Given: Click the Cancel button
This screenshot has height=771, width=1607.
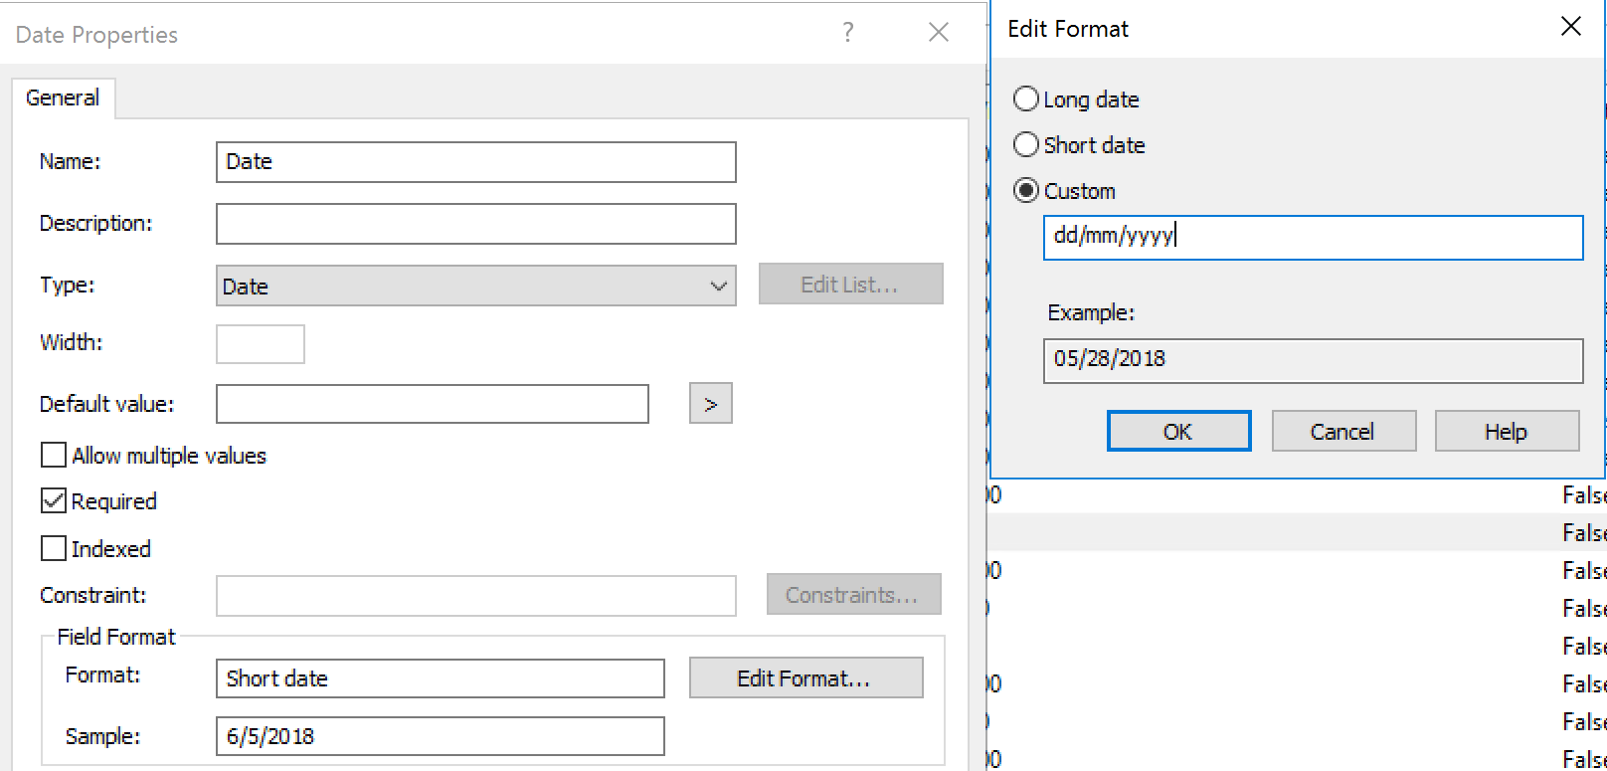Looking at the screenshot, I should [1342, 432].
